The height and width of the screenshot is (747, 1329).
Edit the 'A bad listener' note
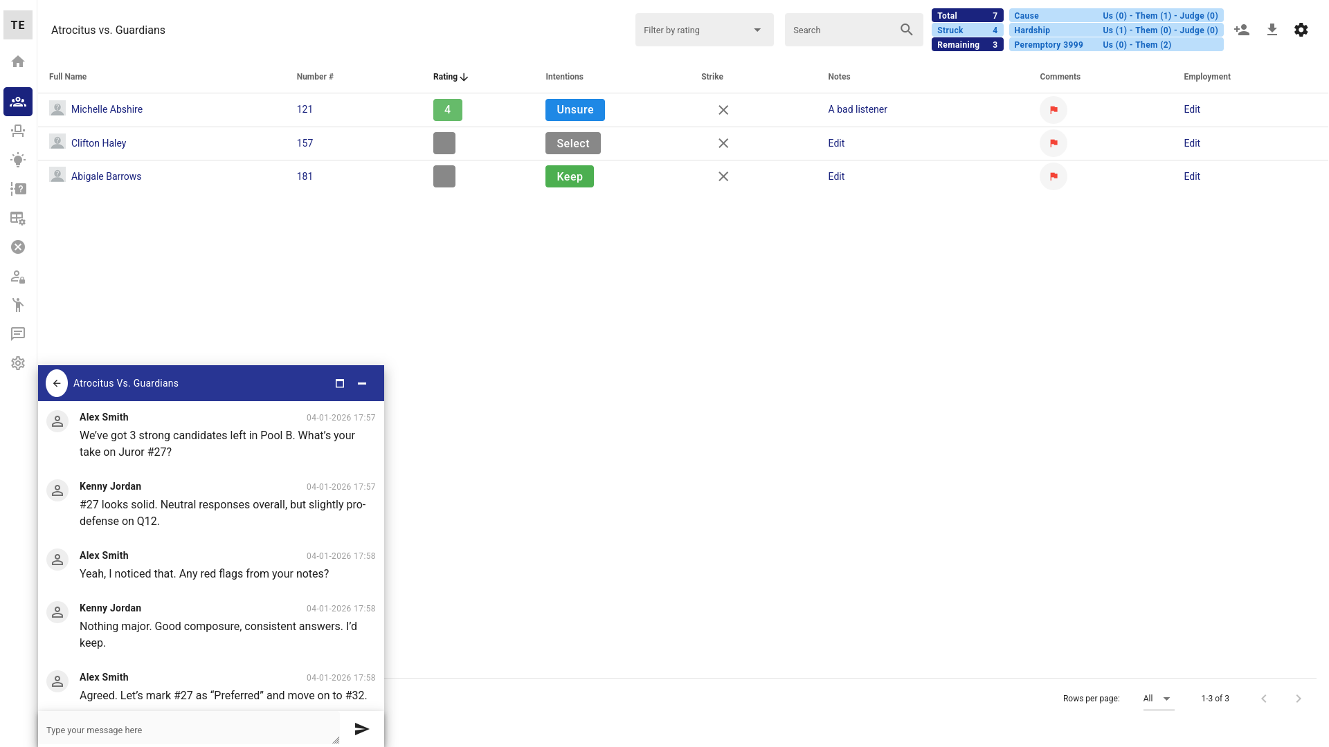858,109
